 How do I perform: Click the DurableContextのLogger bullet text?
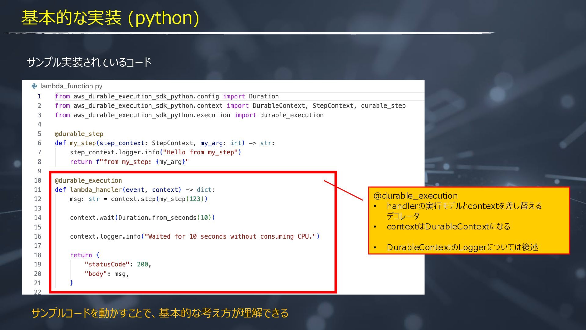[x=462, y=247]
